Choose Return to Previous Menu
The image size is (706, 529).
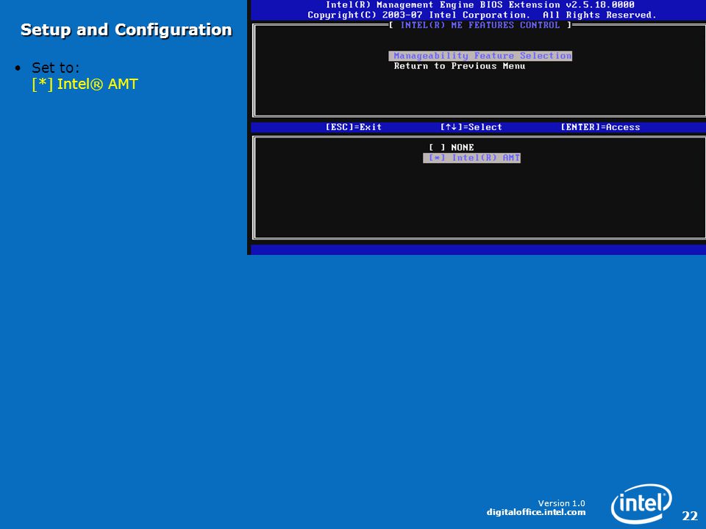(459, 66)
